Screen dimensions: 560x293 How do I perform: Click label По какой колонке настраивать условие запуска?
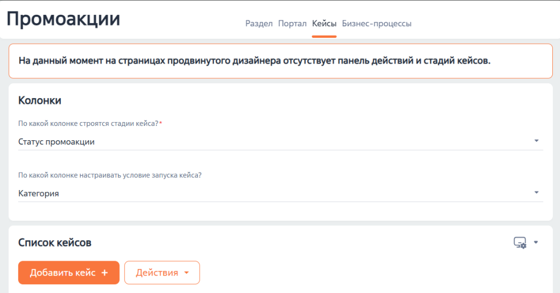pyautogui.click(x=109, y=175)
